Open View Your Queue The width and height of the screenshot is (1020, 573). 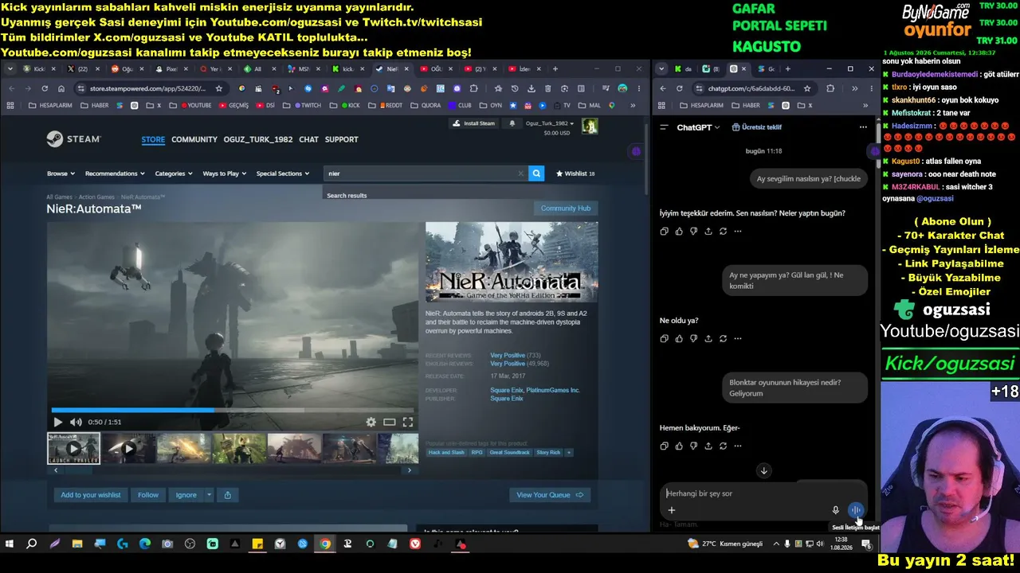[x=550, y=495]
